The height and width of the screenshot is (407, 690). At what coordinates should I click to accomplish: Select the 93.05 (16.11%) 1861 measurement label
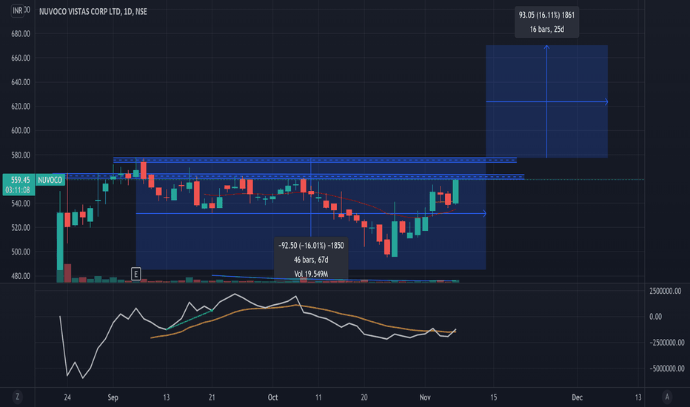pyautogui.click(x=546, y=15)
